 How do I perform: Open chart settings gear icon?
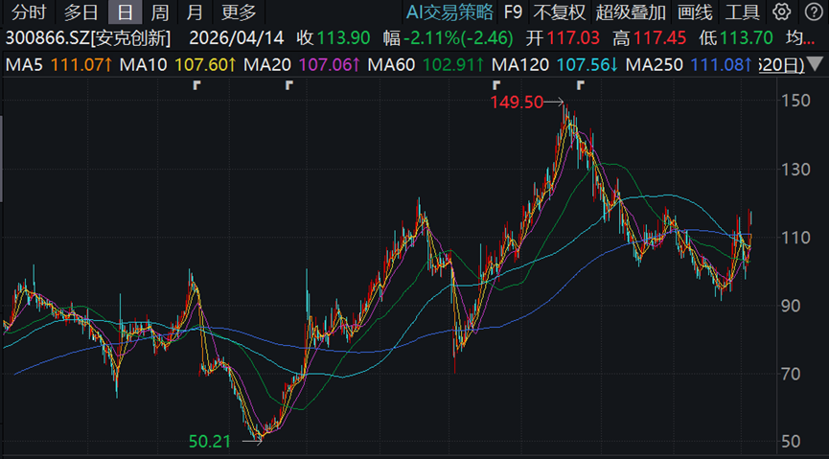pyautogui.click(x=781, y=11)
